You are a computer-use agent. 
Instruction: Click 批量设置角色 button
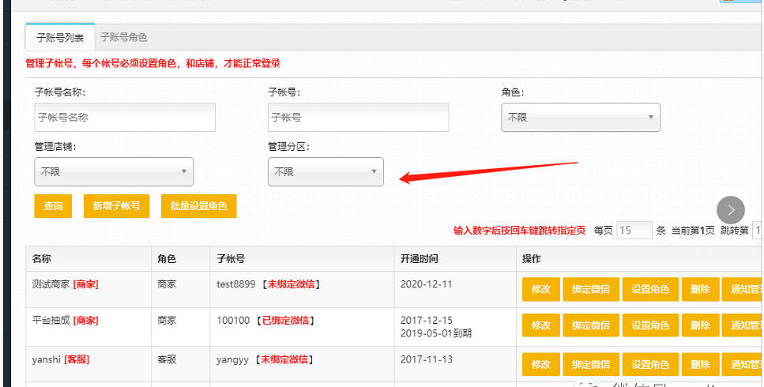click(198, 205)
